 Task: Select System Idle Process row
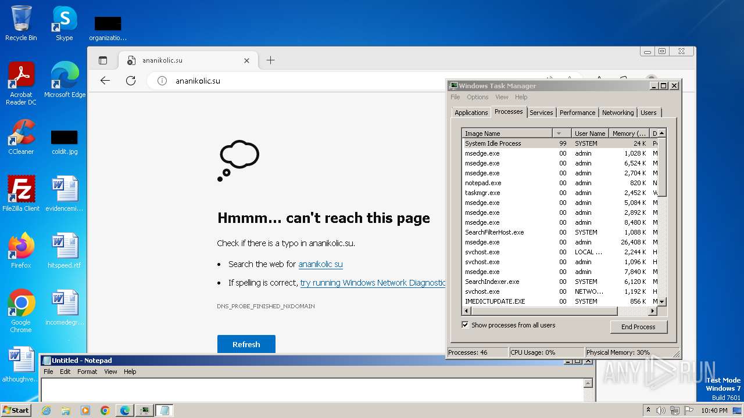click(560, 143)
